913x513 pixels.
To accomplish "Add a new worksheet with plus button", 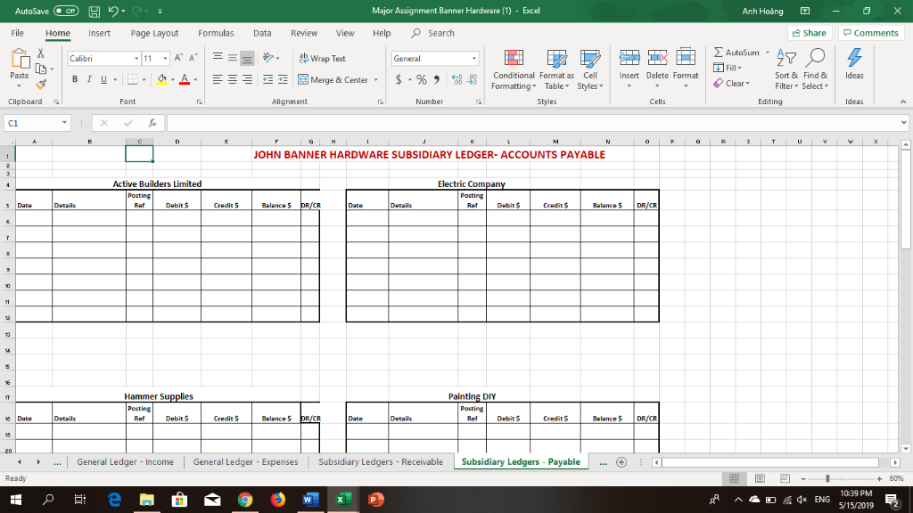I will tap(621, 461).
